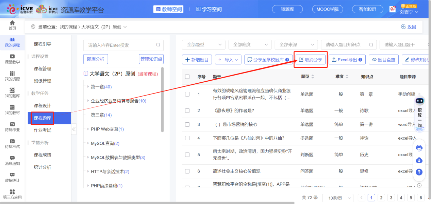Check the select-all checkbox in table header

click(187, 77)
